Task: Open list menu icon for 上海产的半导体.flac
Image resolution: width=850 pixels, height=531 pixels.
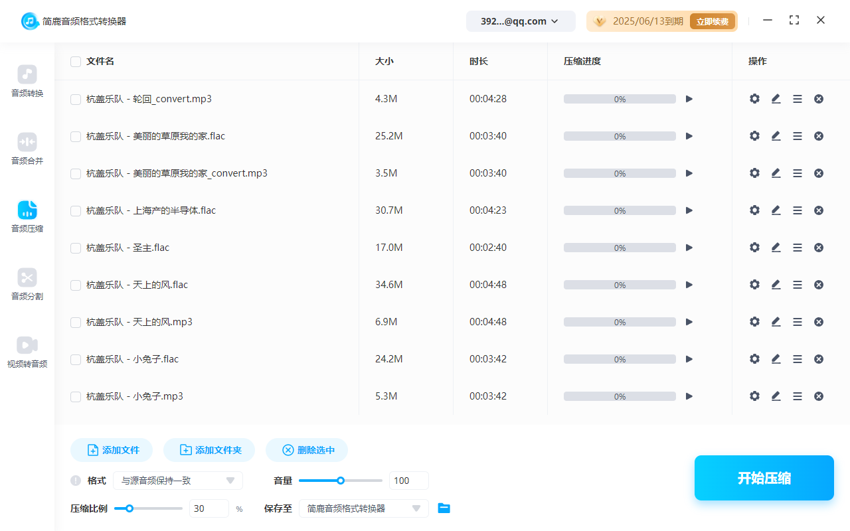Action: pyautogui.click(x=798, y=210)
